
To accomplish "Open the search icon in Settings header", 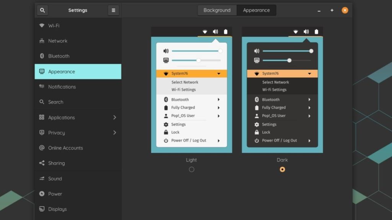I will tap(42, 10).
